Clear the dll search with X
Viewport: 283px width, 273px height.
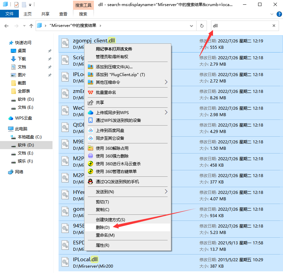pos(274,26)
